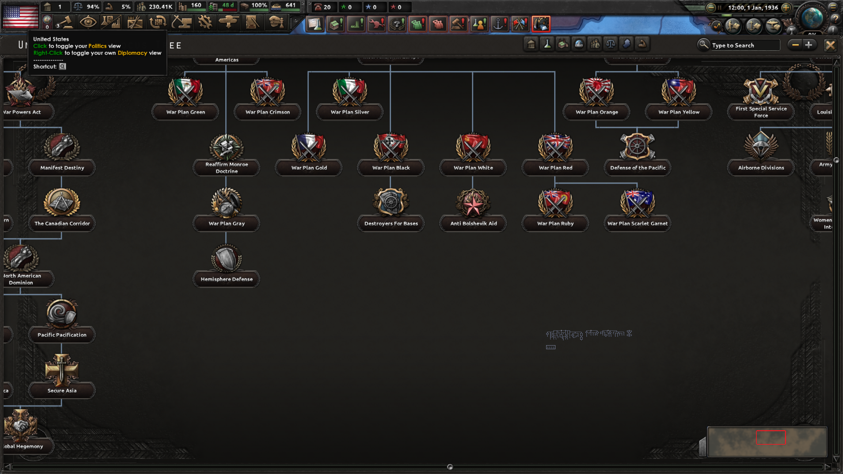Open the army orders map mode icon
Viewport: 843px width, 474px height.
pyautogui.click(x=733, y=26)
